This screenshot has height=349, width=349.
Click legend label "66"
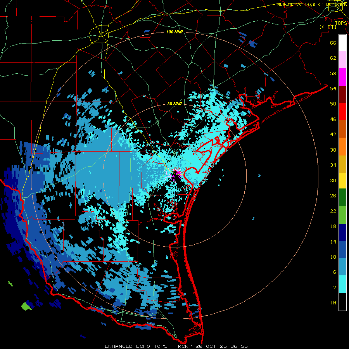click(333, 43)
